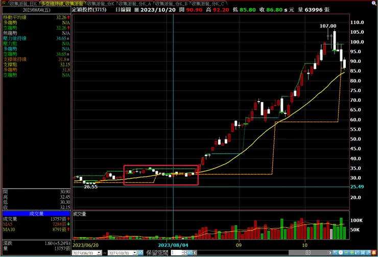Click the undo curved-arrow icon
The width and height of the screenshot is (378, 257).
[x=357, y=253]
